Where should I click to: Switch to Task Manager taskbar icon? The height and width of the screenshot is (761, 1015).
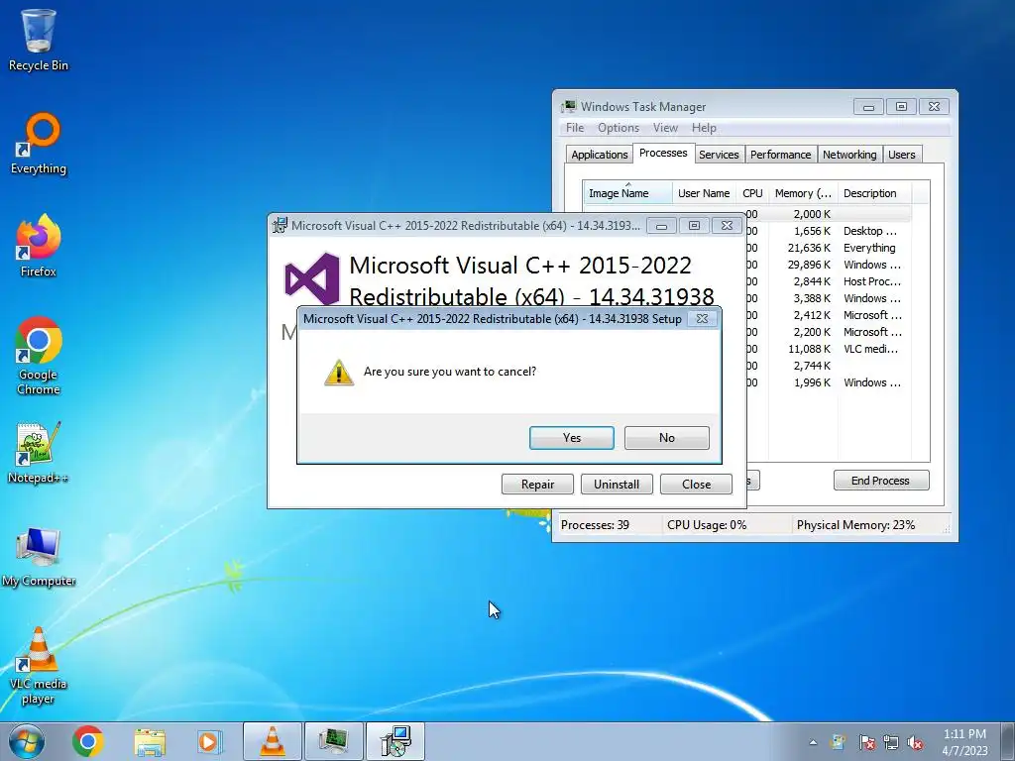(x=334, y=741)
